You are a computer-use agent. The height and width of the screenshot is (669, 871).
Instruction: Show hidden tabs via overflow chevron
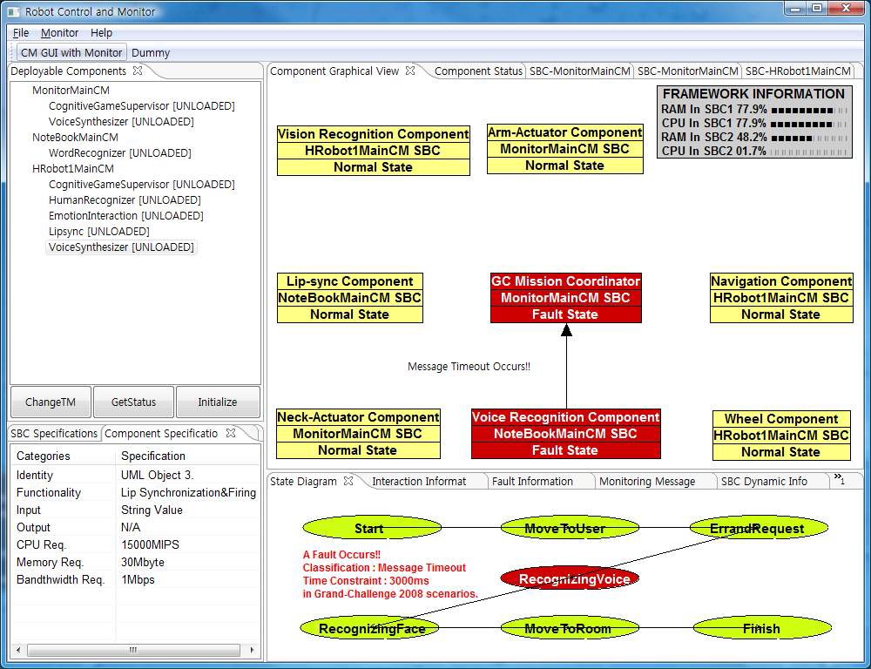click(839, 479)
